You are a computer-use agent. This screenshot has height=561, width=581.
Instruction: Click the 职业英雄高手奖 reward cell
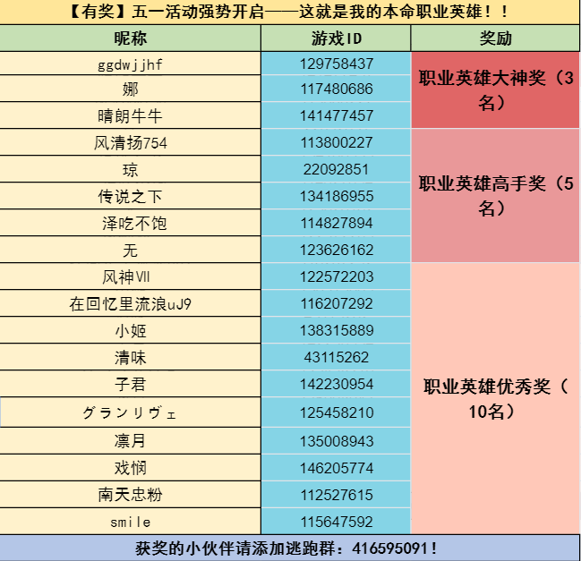(x=495, y=196)
